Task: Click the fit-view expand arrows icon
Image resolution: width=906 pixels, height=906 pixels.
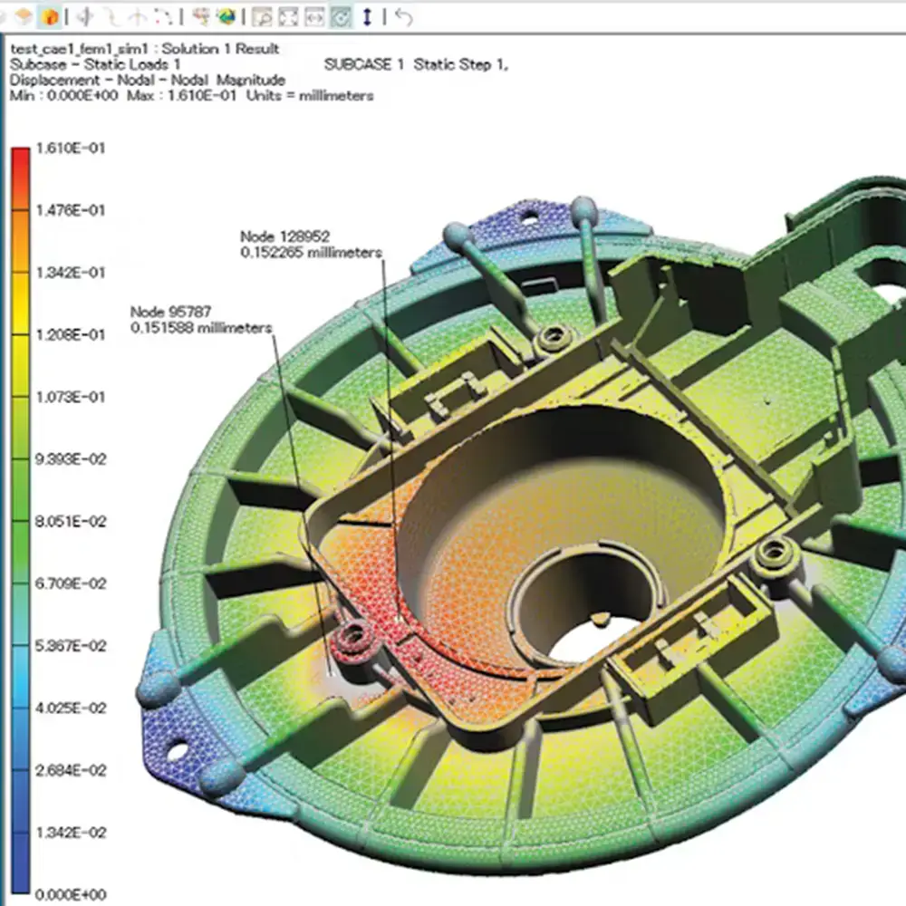Action: (x=288, y=17)
